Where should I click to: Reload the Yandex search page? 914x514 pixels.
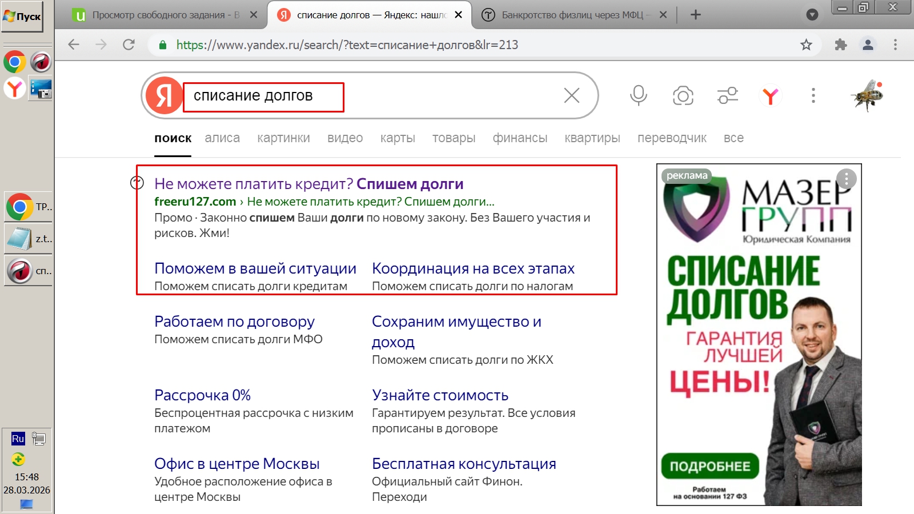pos(129,45)
